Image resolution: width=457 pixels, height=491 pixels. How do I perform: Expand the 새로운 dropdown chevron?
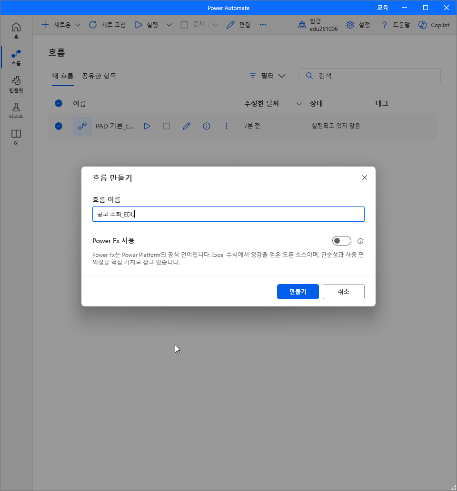(x=78, y=25)
